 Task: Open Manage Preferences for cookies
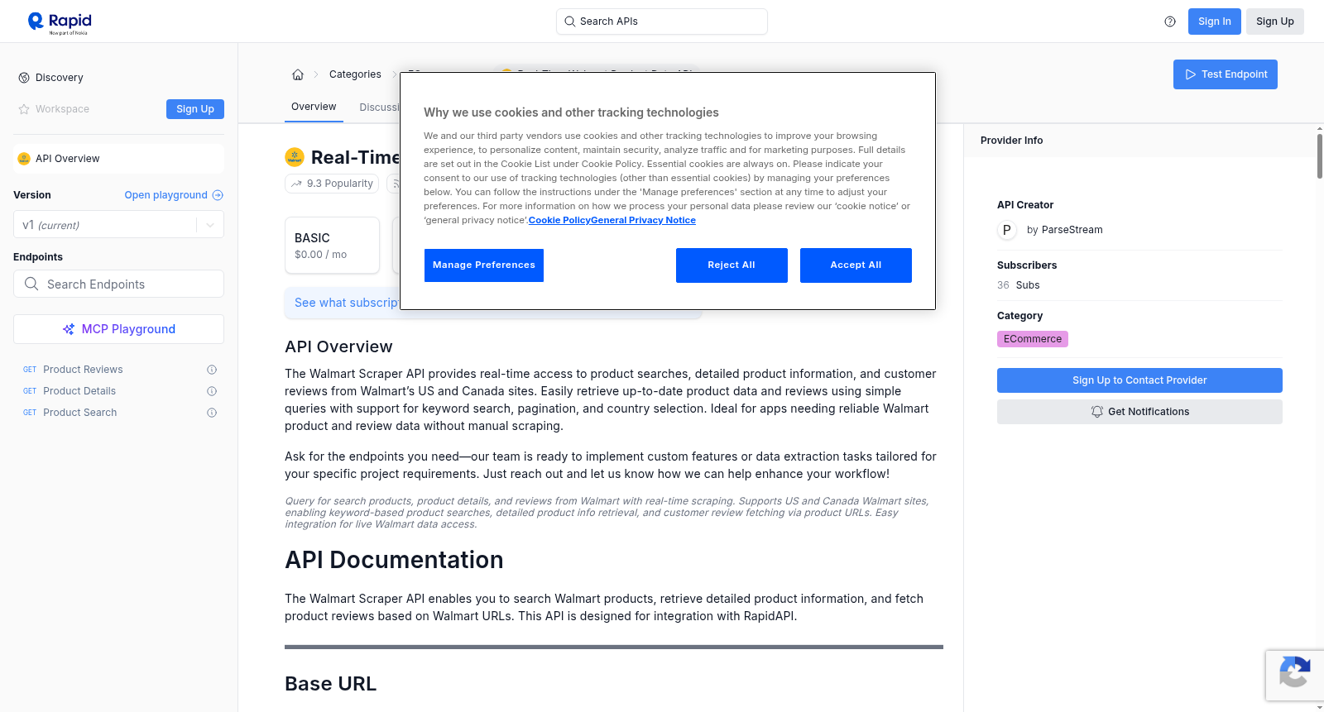(x=484, y=265)
